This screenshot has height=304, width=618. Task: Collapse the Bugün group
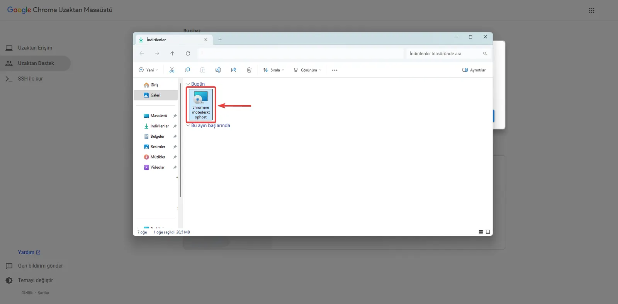pos(188,84)
